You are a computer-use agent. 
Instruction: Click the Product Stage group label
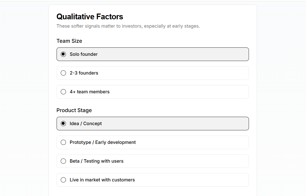74,110
